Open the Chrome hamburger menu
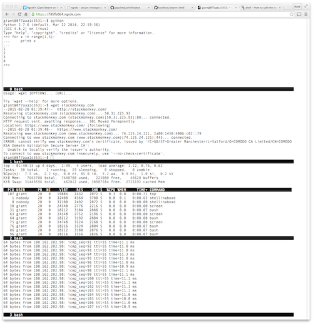The image size is (313, 324). [306, 14]
